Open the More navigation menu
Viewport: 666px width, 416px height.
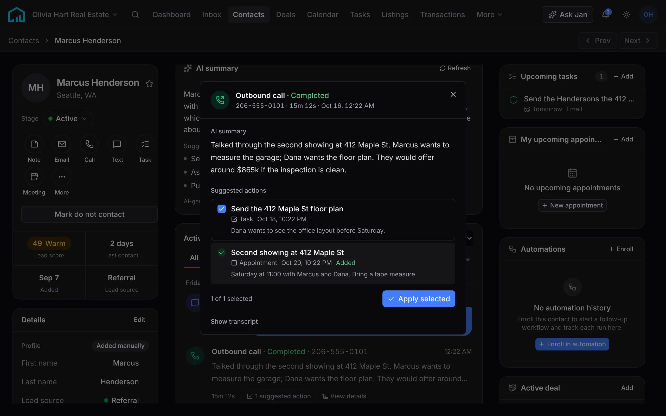coord(489,15)
